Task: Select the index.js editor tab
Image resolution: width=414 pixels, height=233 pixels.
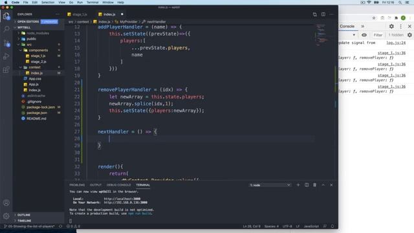Action: 109,14
